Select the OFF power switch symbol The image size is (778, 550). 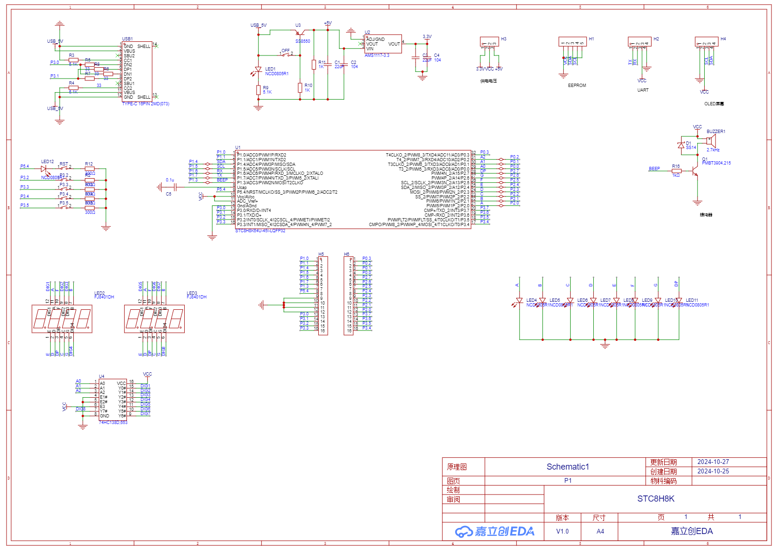click(x=286, y=54)
